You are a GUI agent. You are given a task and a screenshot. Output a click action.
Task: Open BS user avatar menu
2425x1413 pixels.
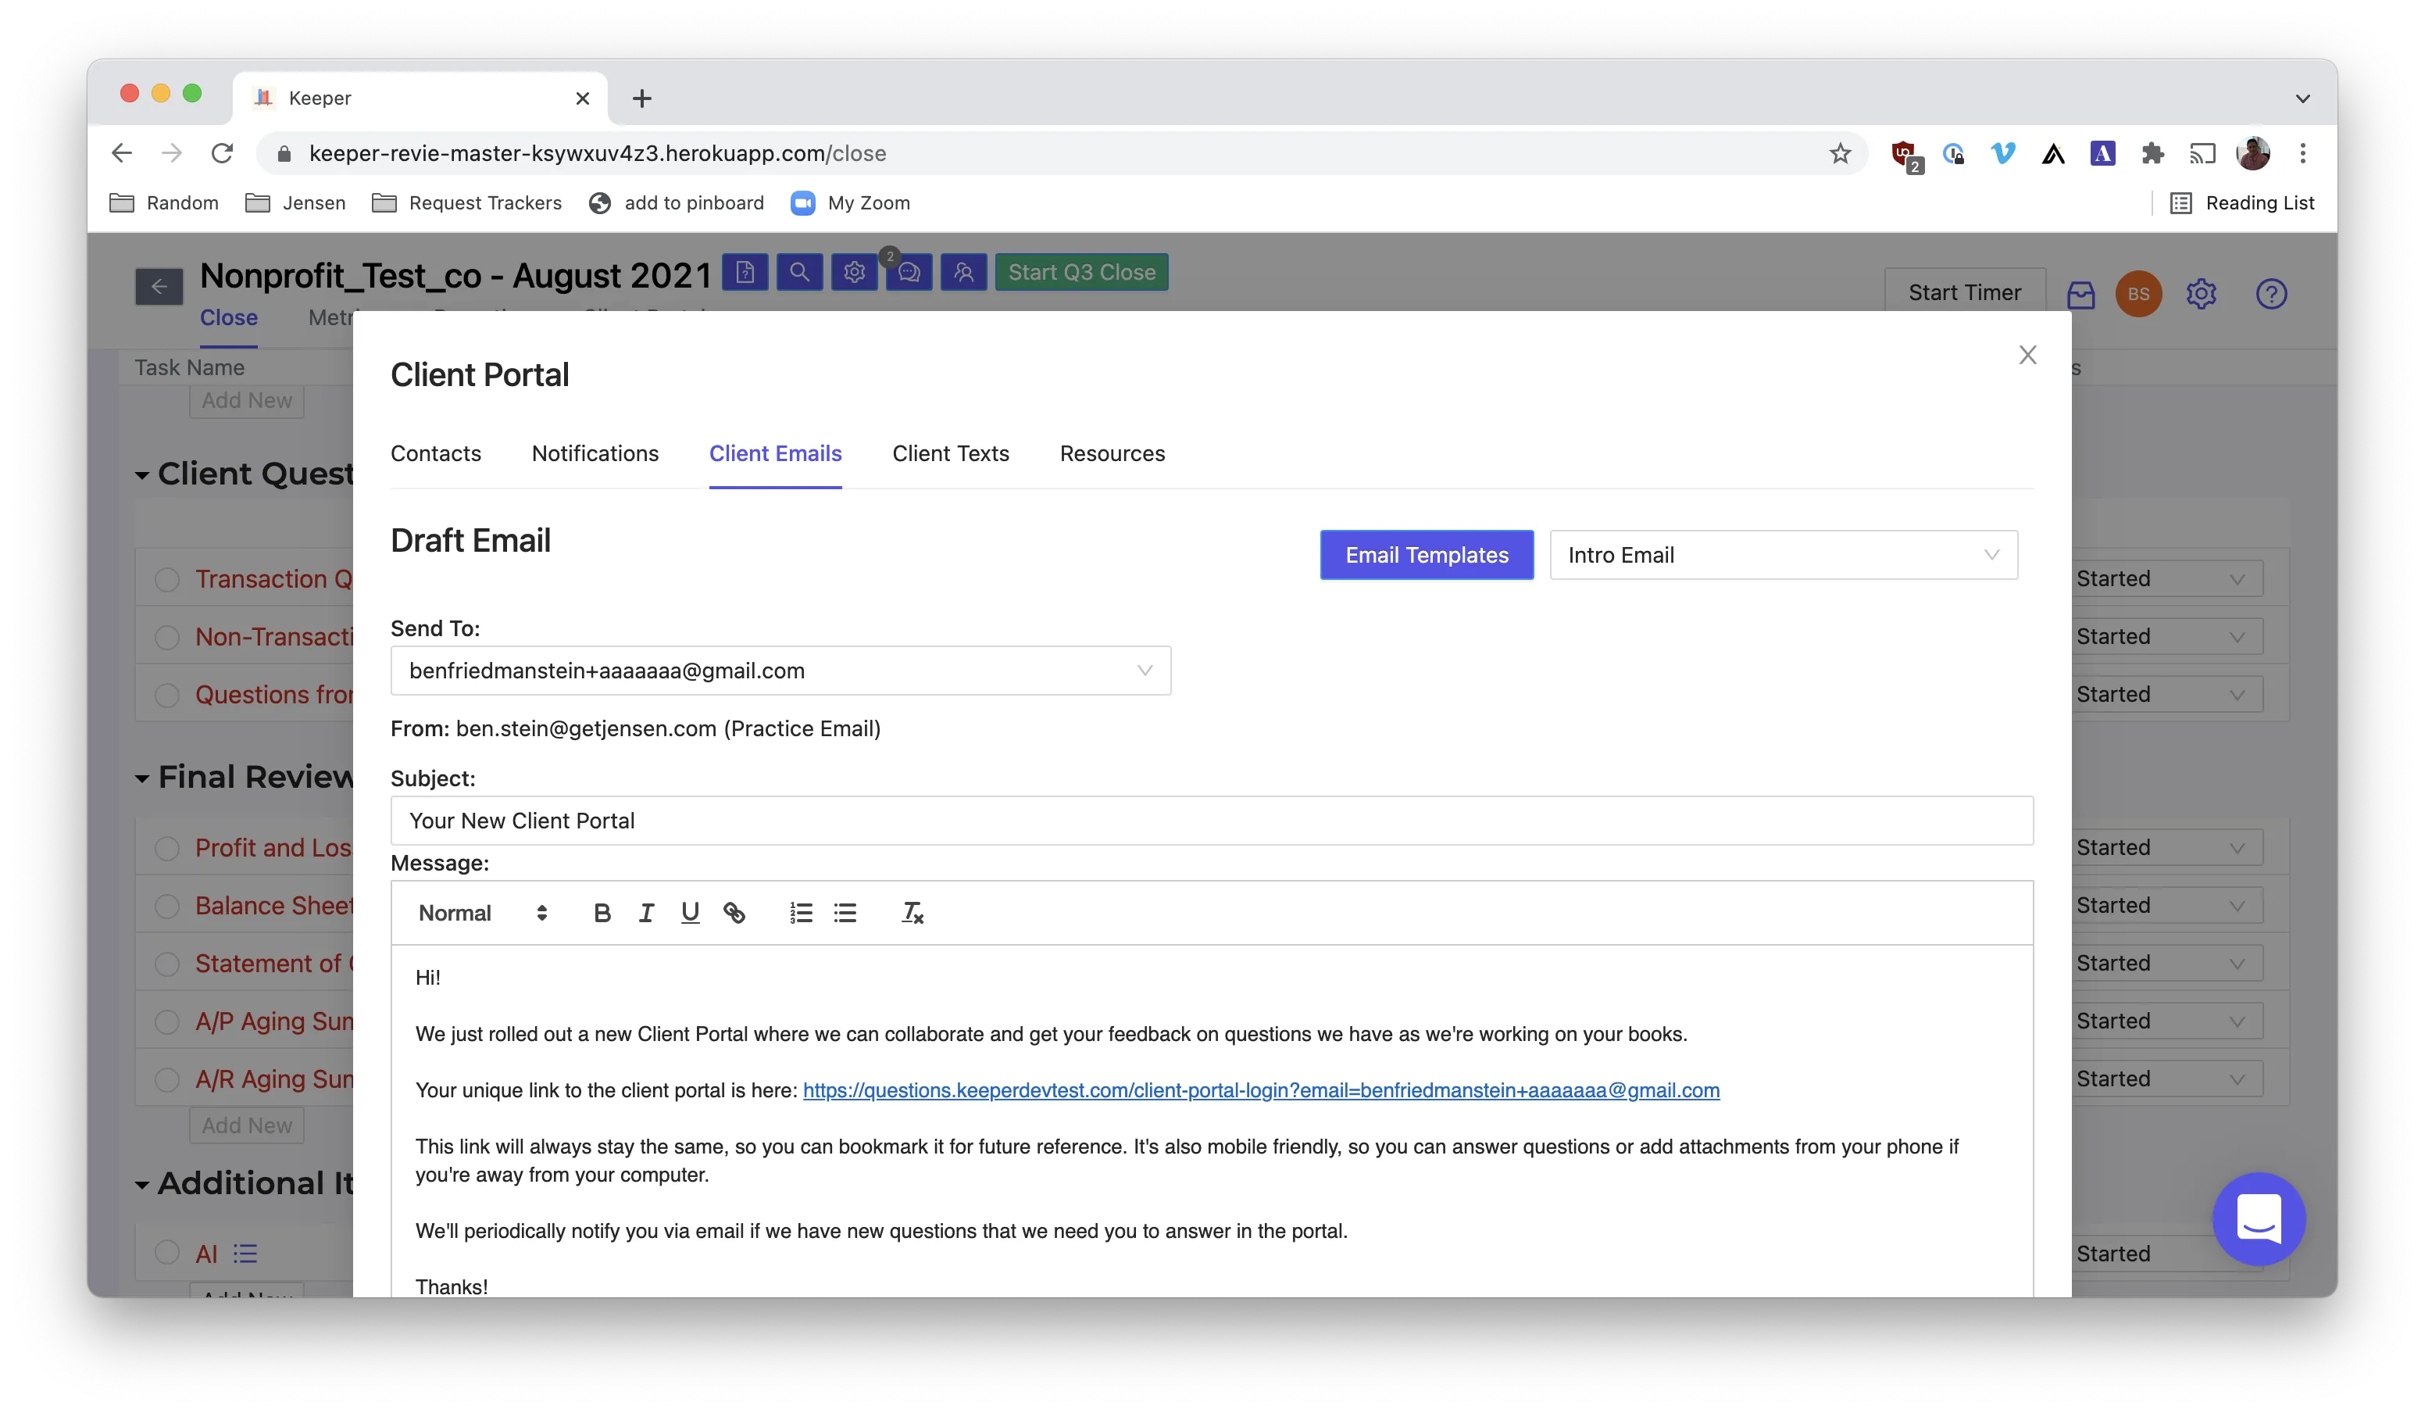(x=2138, y=294)
